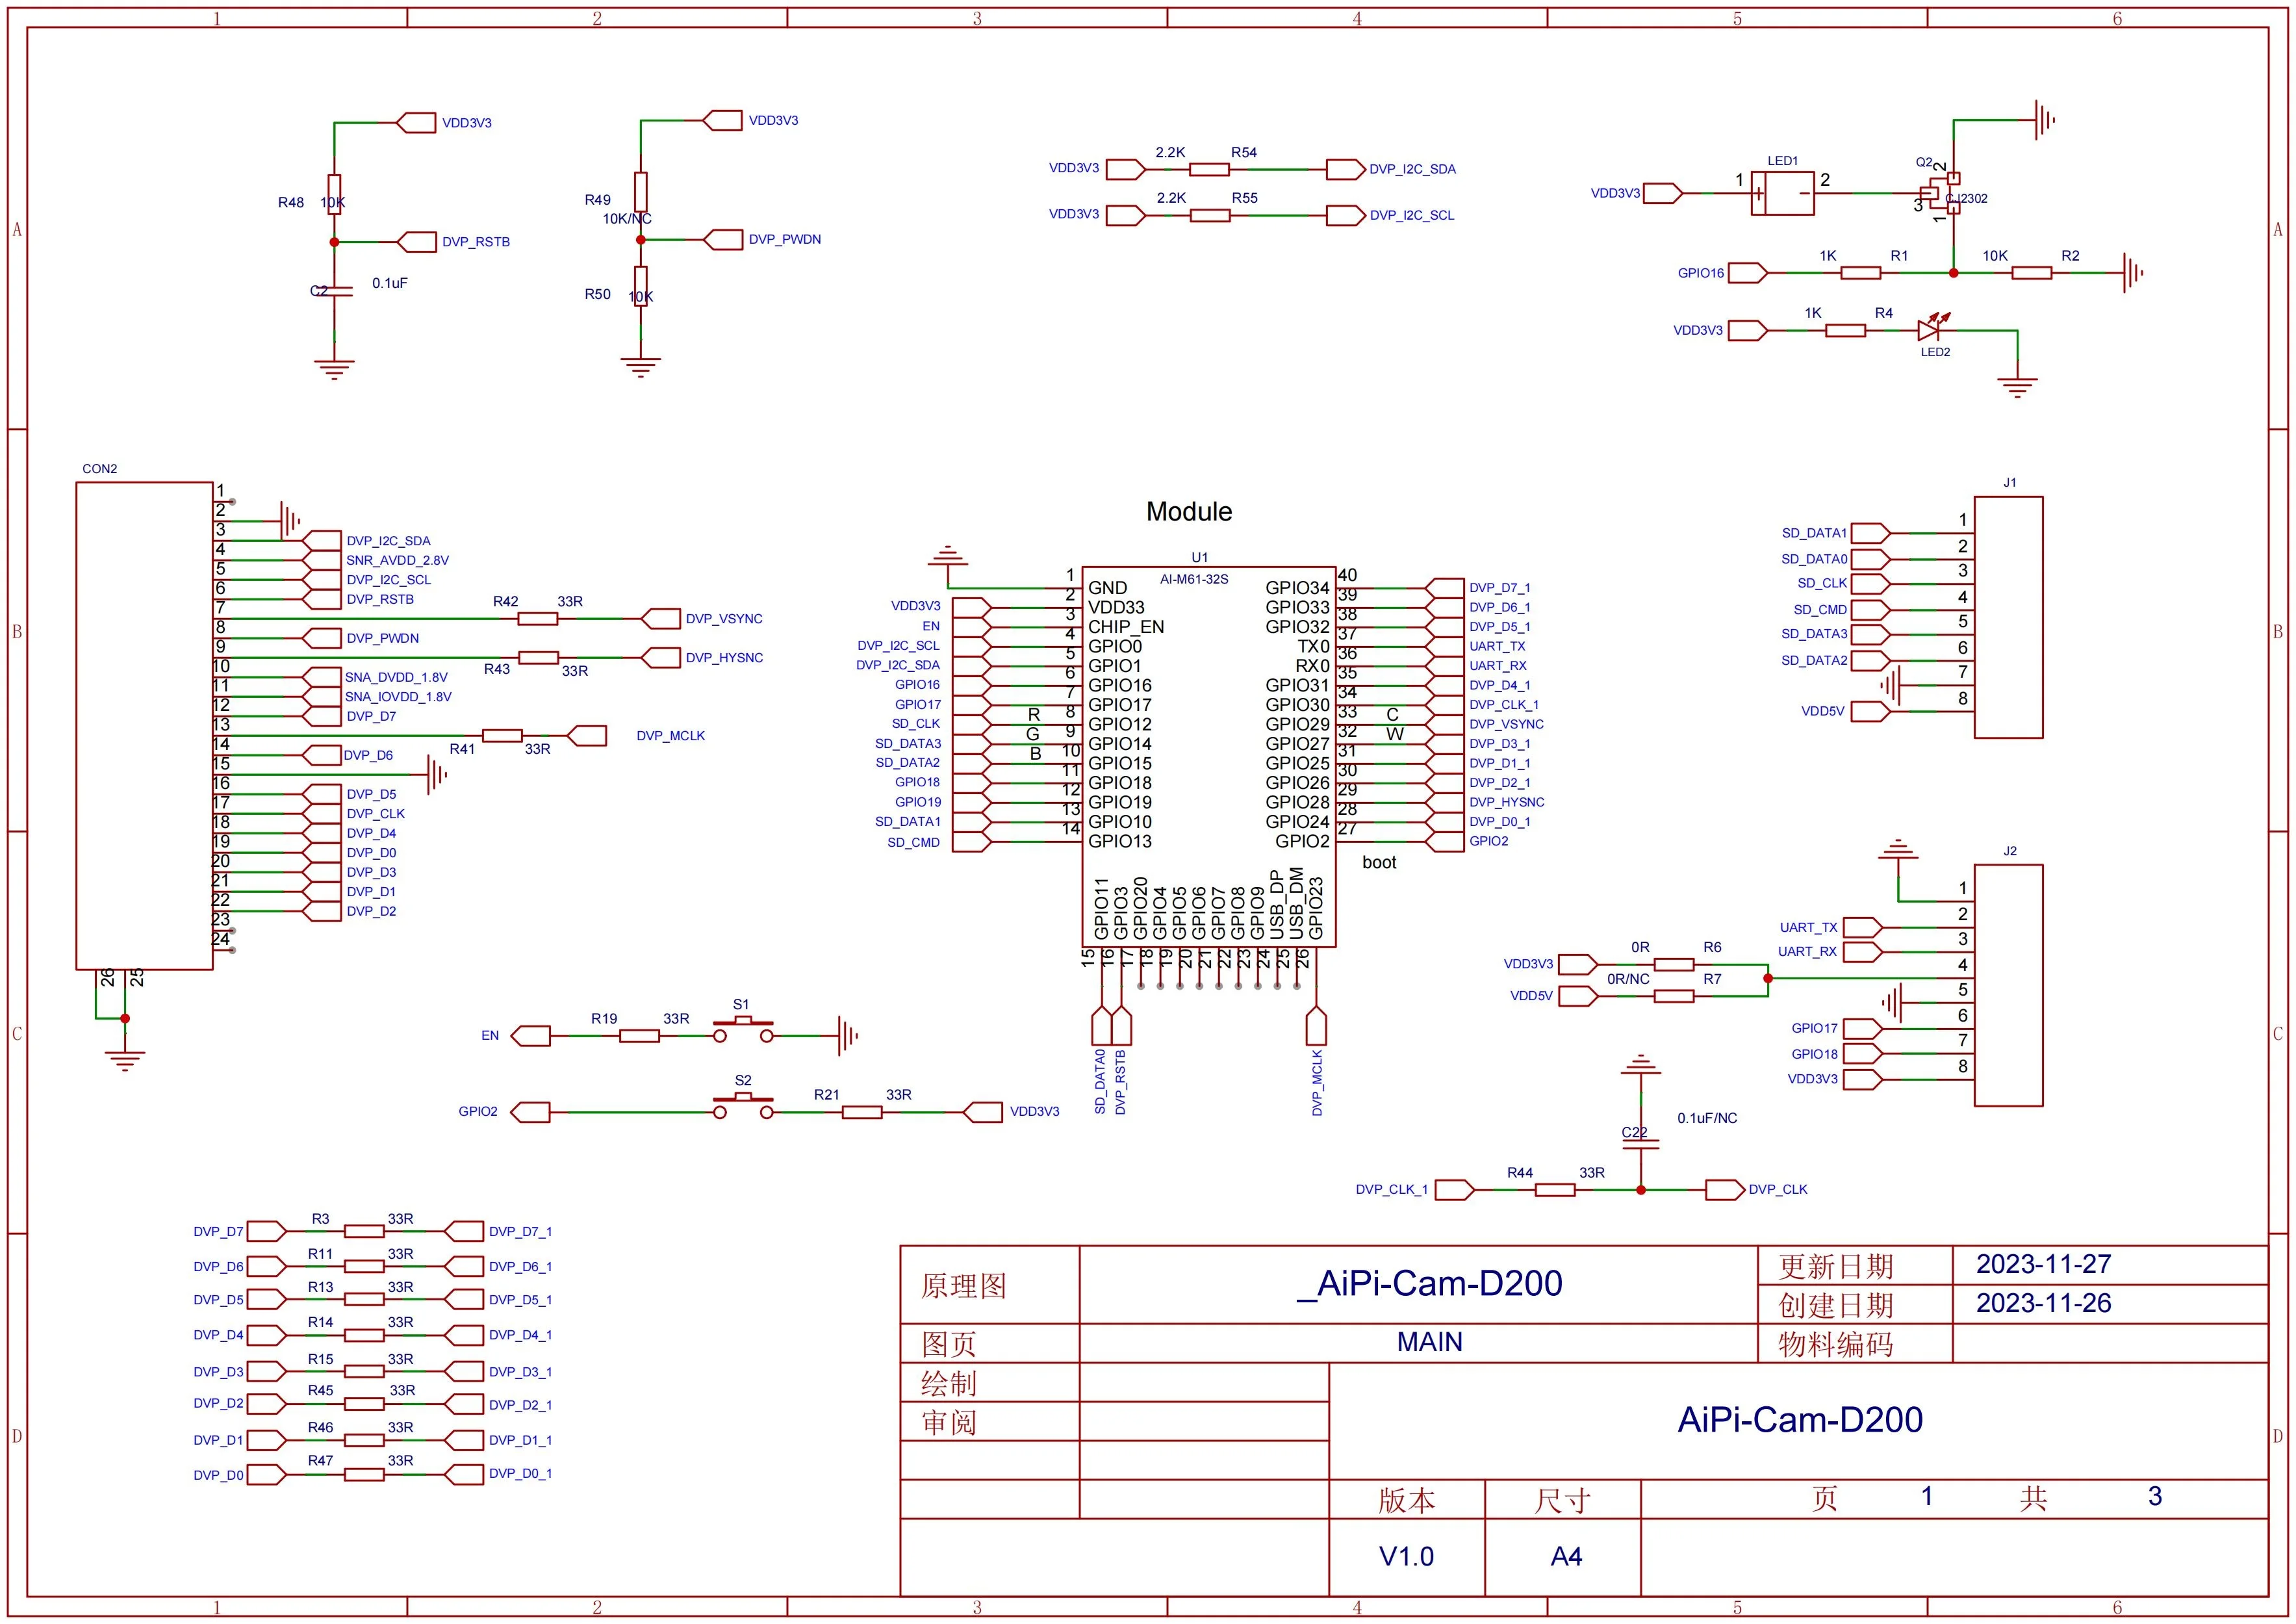Click the V1.0 version text
Screen dimensions: 2296x1624
point(1406,1556)
